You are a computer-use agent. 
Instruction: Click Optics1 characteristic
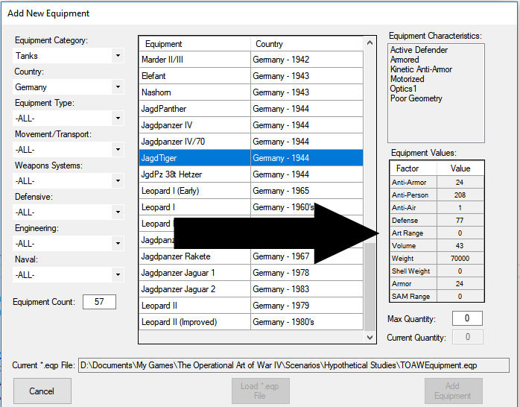[403, 89]
